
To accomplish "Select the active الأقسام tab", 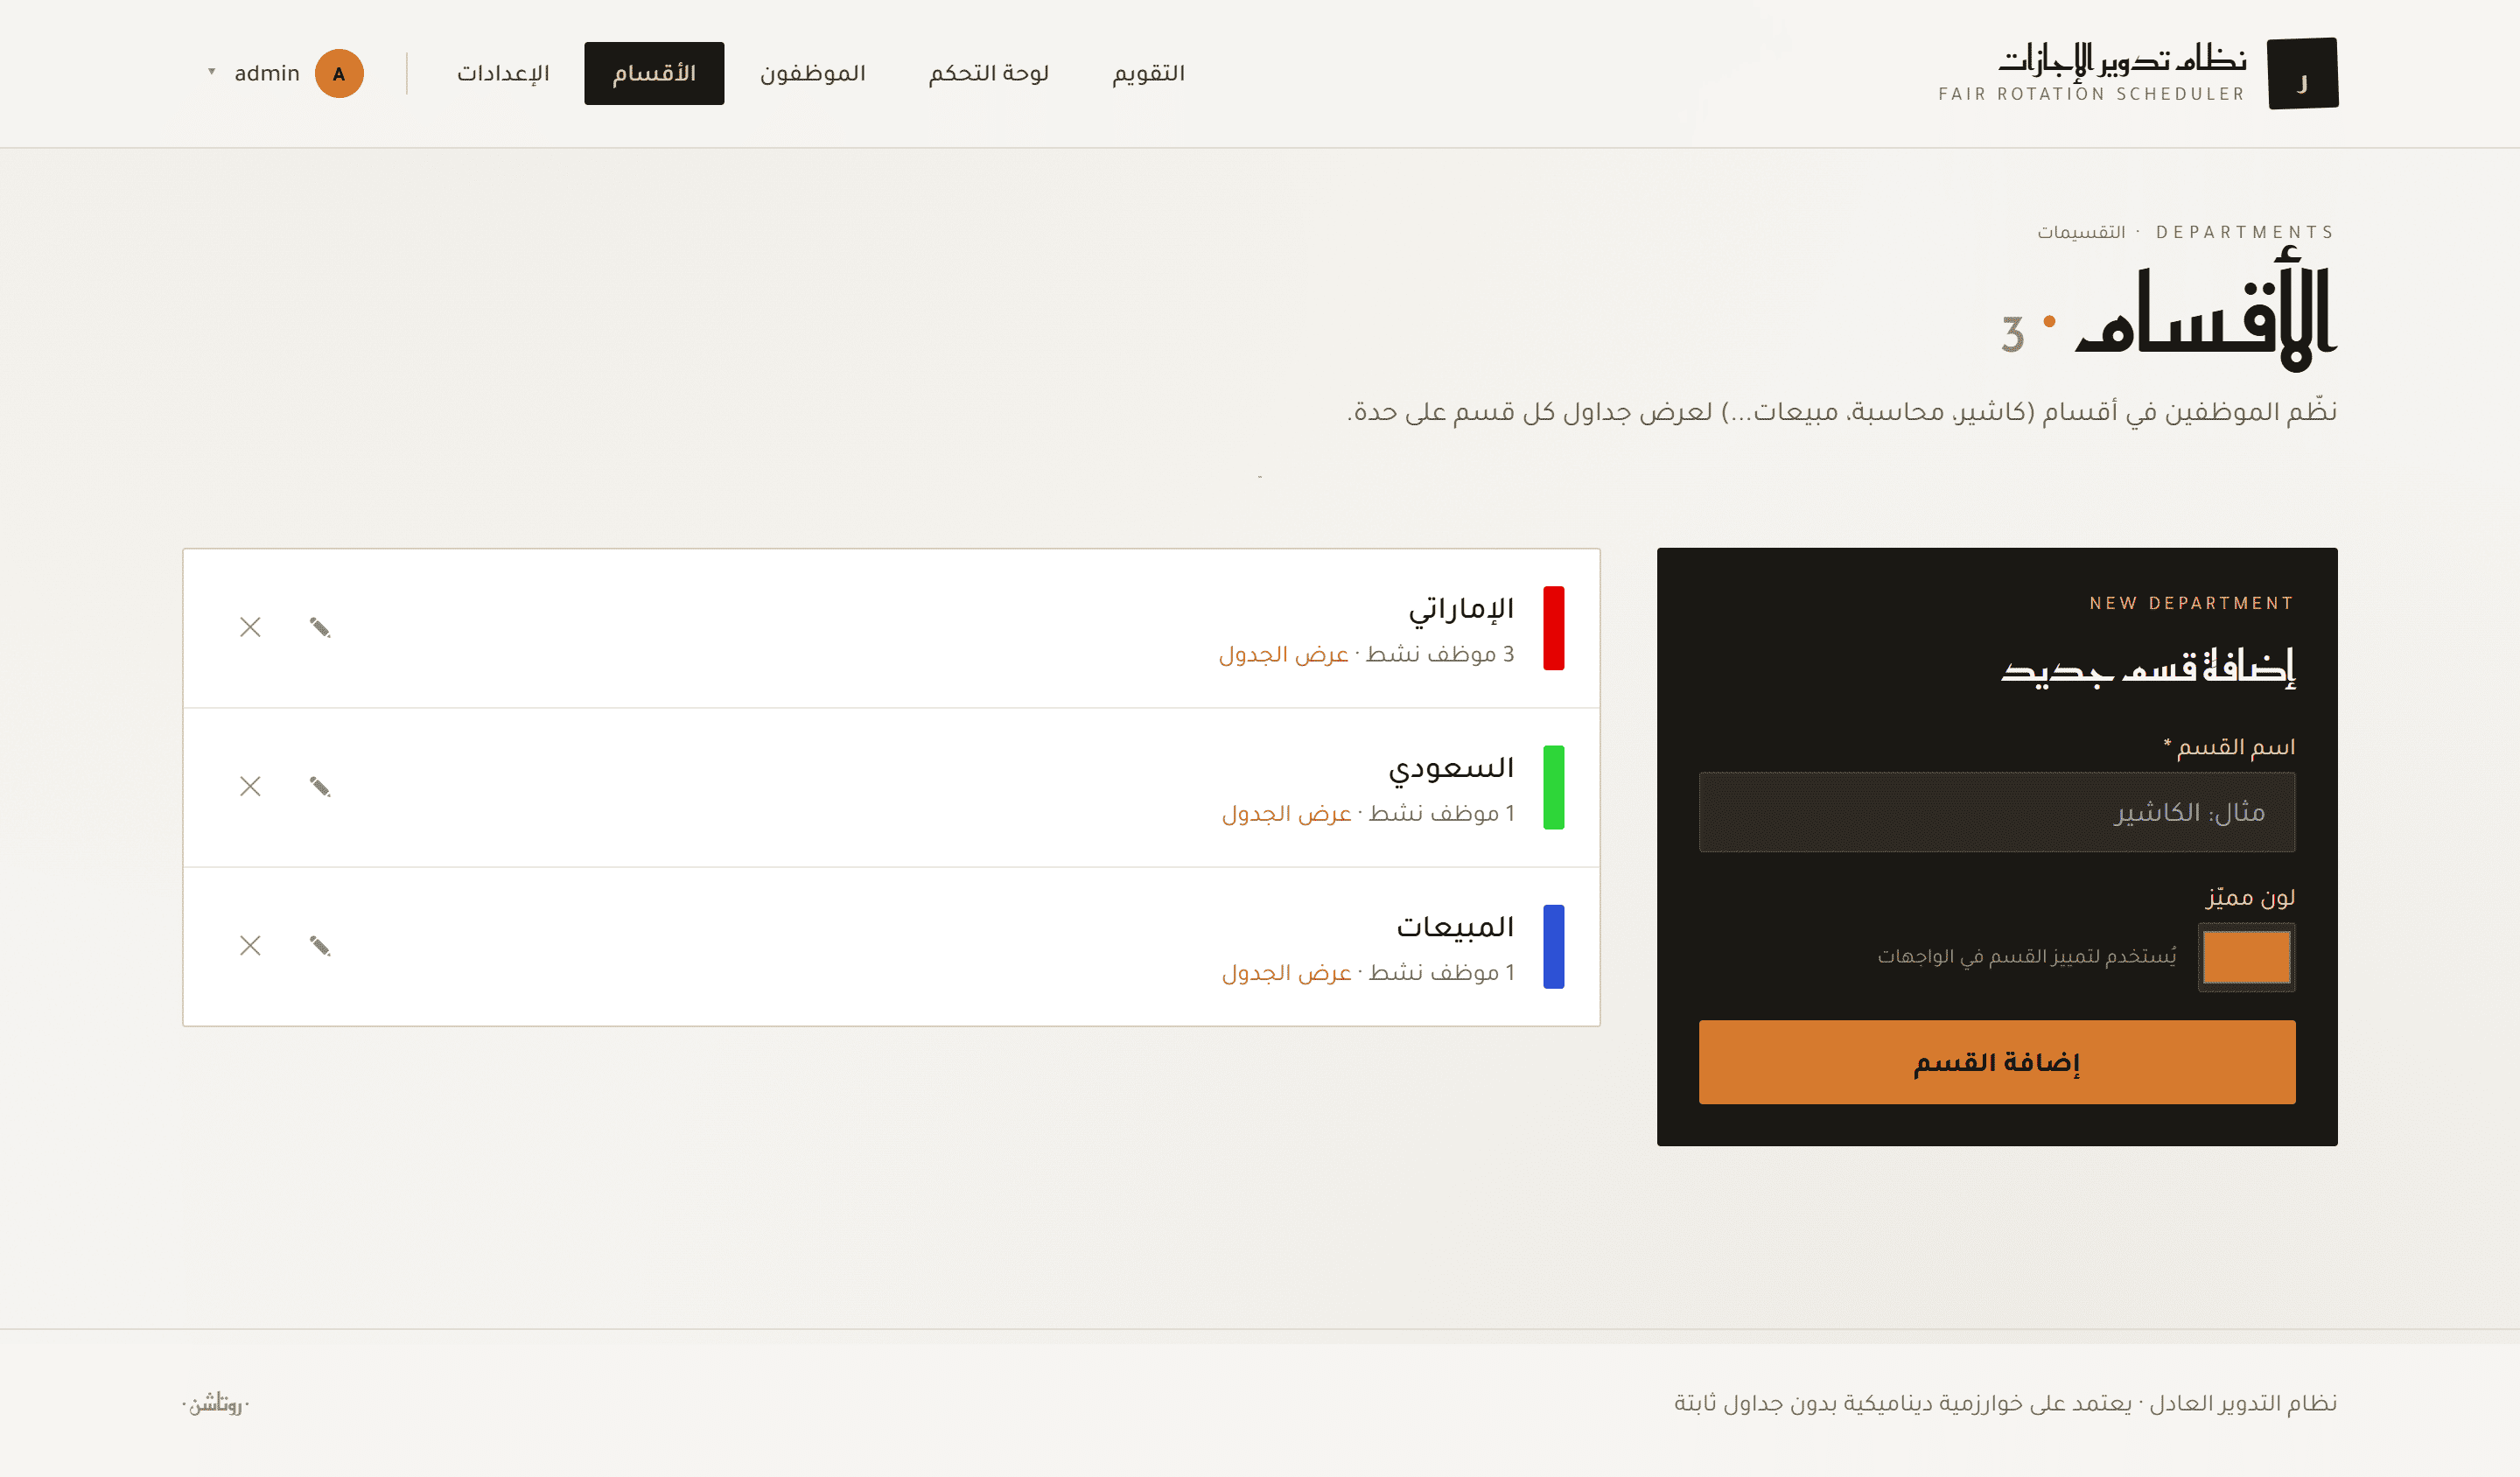I will point(654,74).
